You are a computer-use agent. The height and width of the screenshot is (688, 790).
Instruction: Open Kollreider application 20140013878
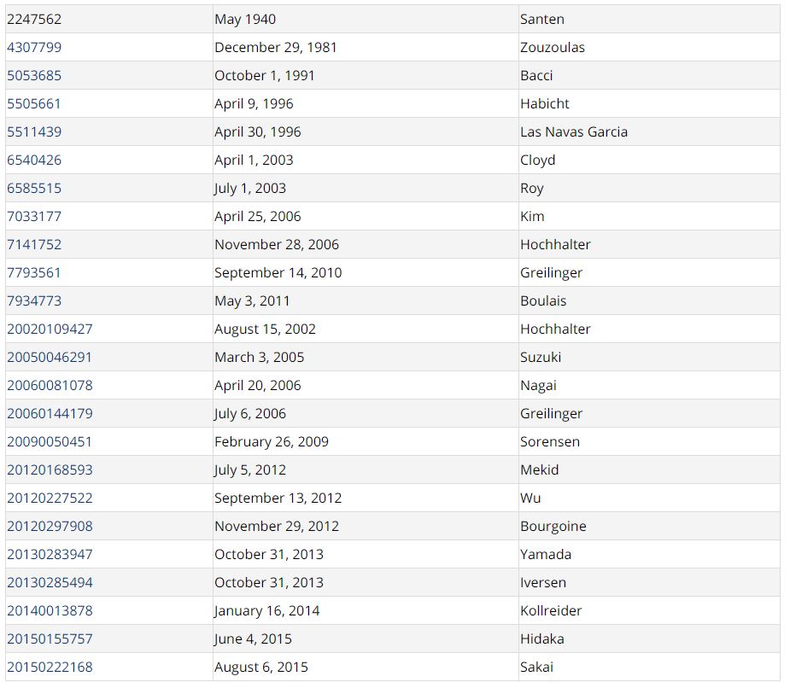(x=50, y=611)
